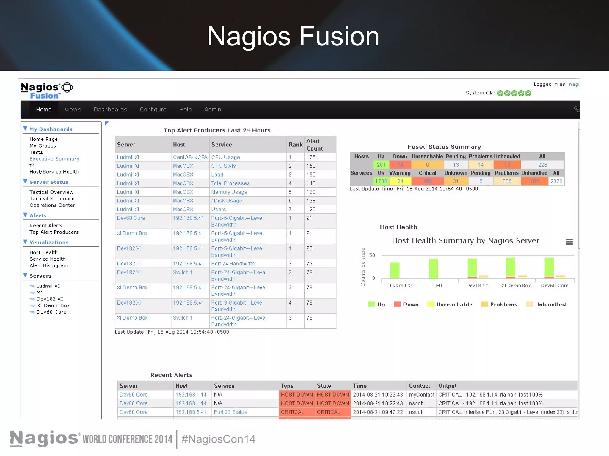609x456 pixels.
Task: Click the services Warning count 24
Action: click(400, 181)
